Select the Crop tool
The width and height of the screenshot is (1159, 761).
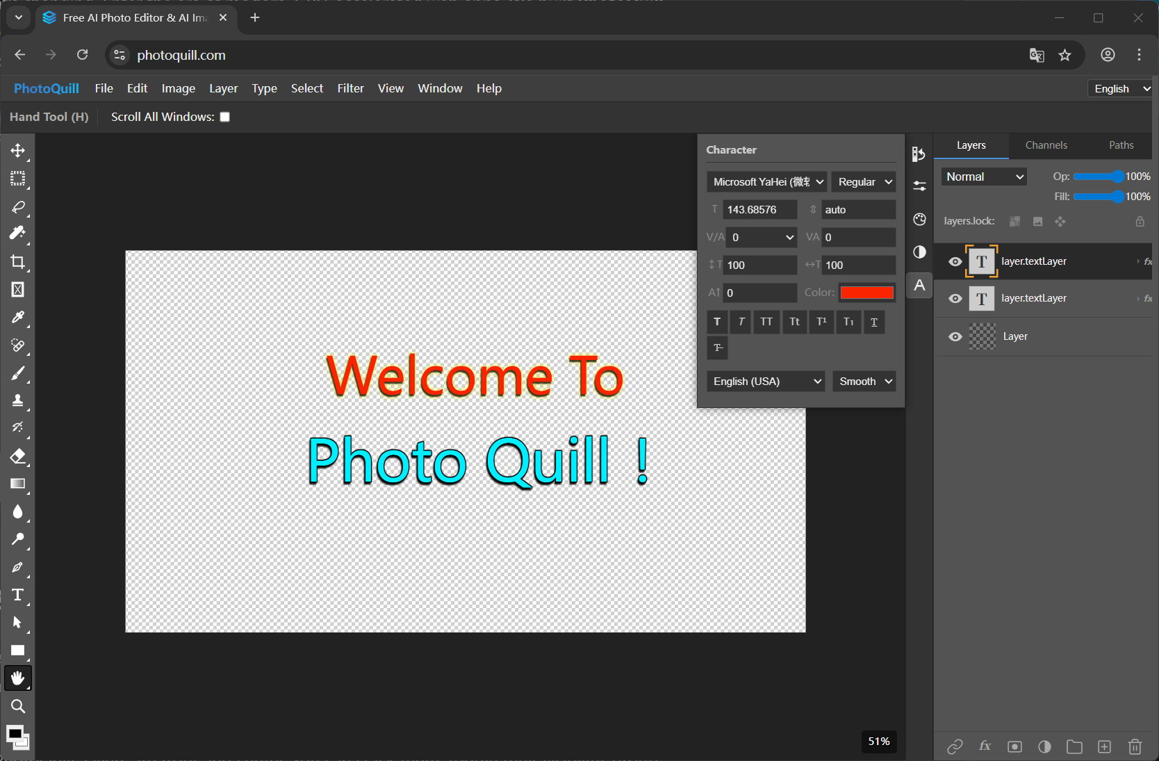click(x=18, y=262)
